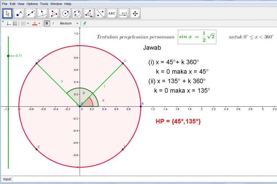Expand the text color dropdown arrow

40,23
